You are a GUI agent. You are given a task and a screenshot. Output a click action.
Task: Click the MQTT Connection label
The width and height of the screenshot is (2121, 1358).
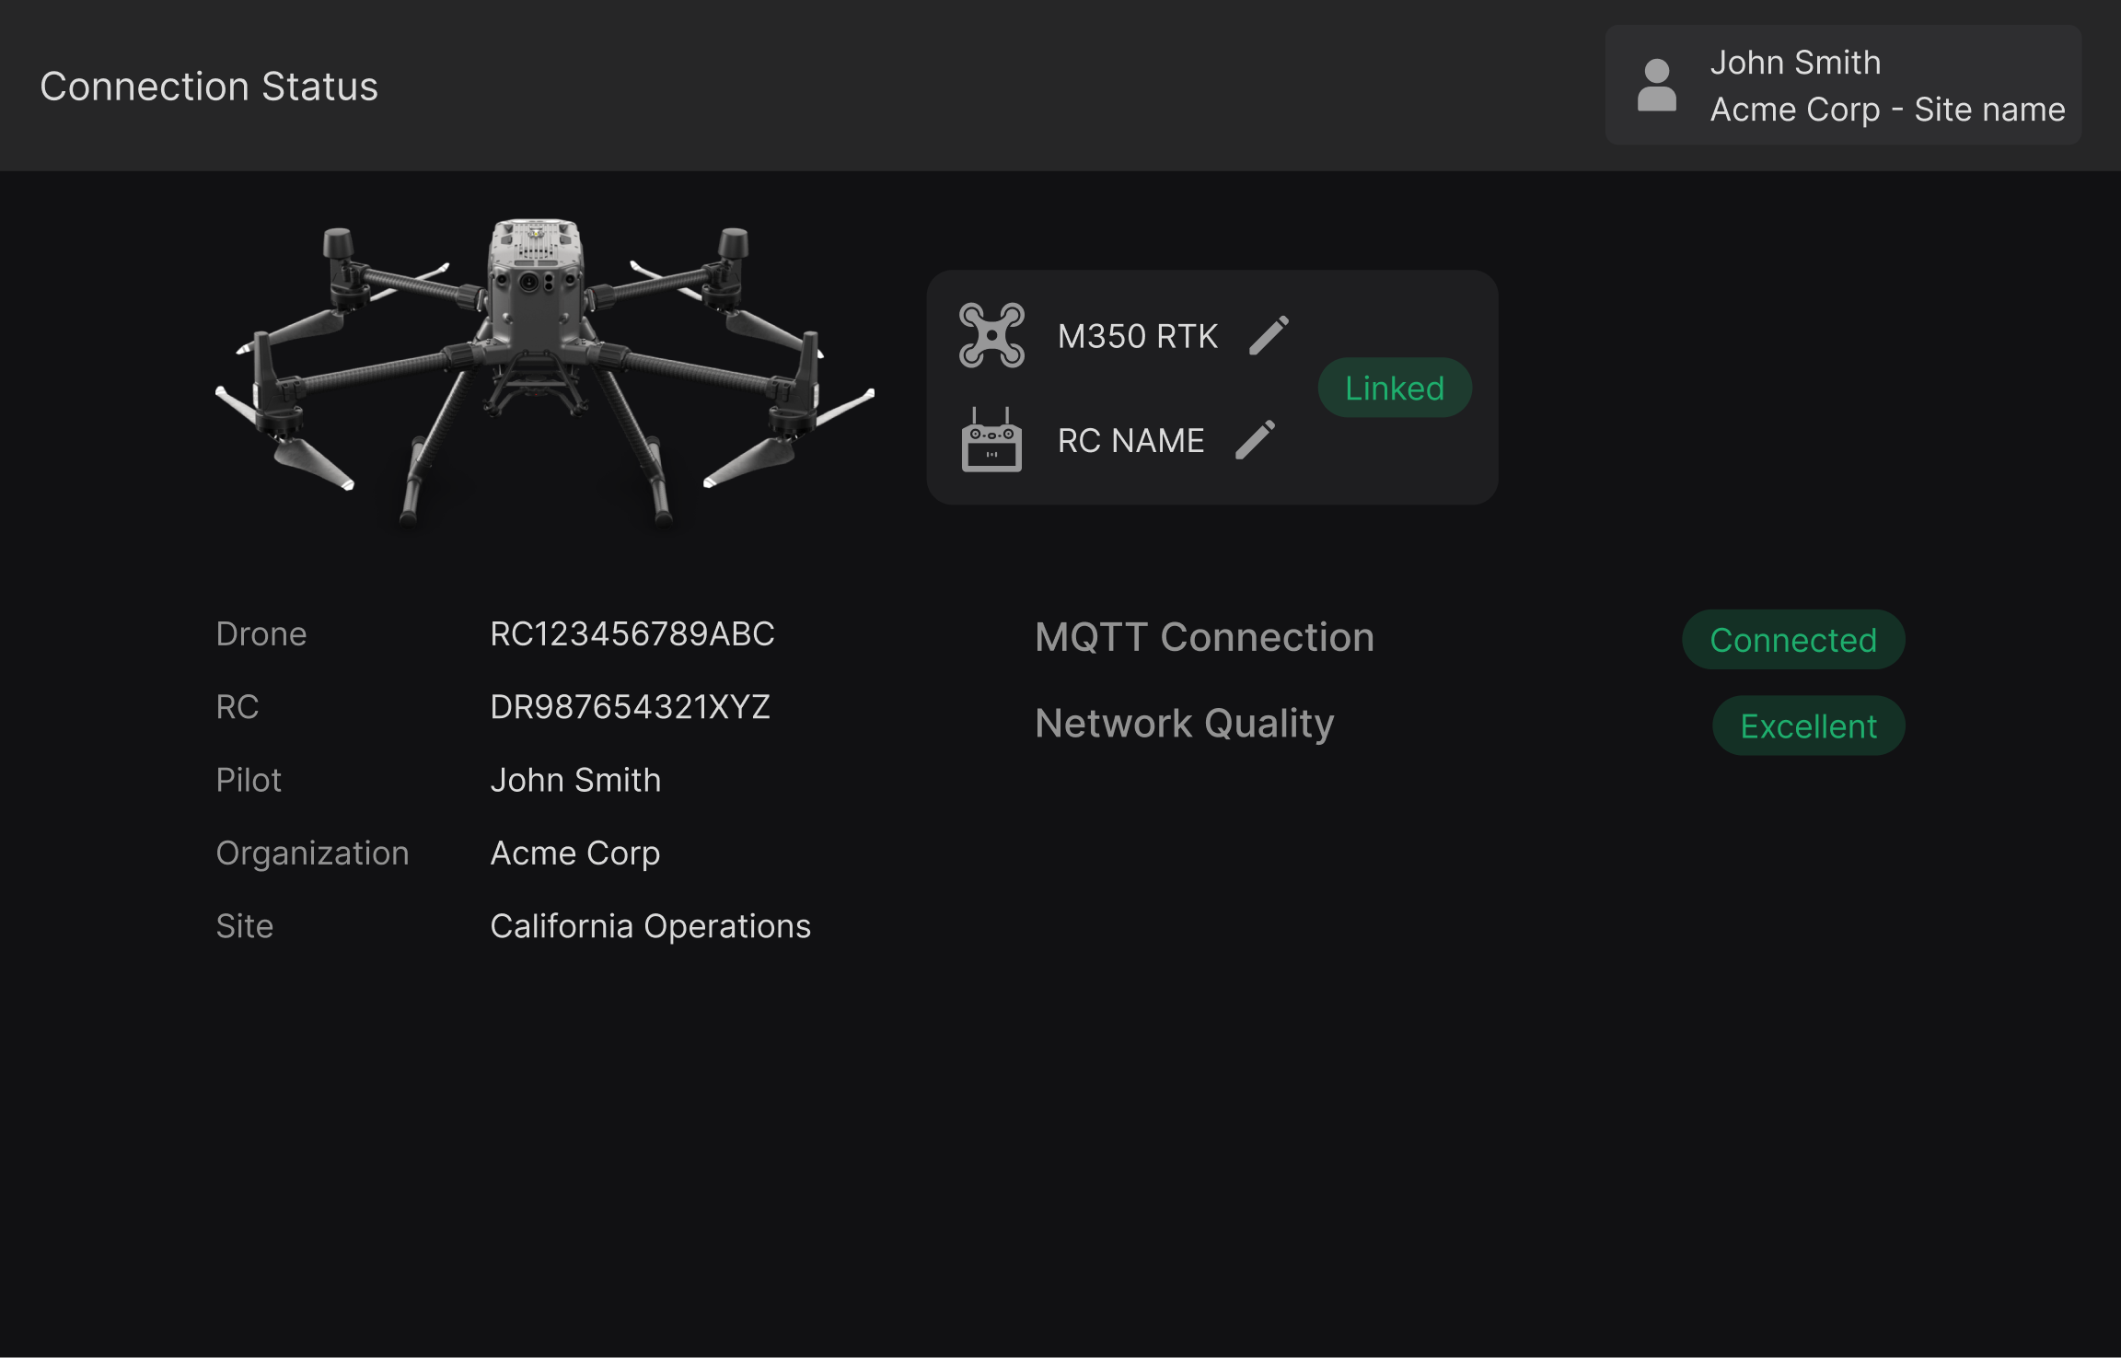click(1204, 637)
